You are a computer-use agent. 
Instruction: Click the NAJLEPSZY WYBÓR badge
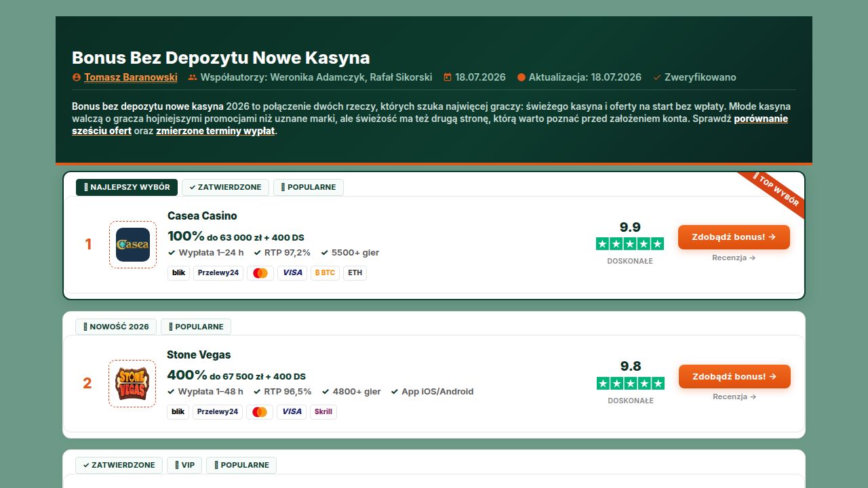point(127,187)
